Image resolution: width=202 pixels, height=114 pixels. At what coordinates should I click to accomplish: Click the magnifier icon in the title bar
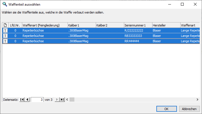[x=5, y=4]
